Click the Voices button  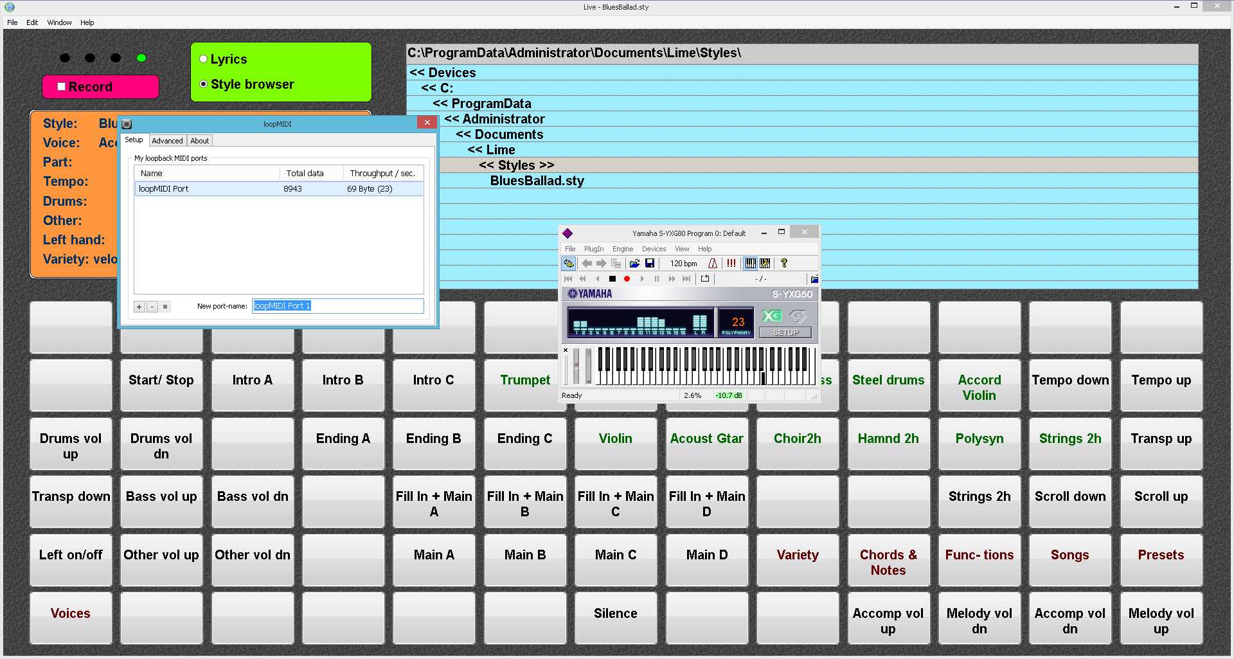(x=71, y=618)
